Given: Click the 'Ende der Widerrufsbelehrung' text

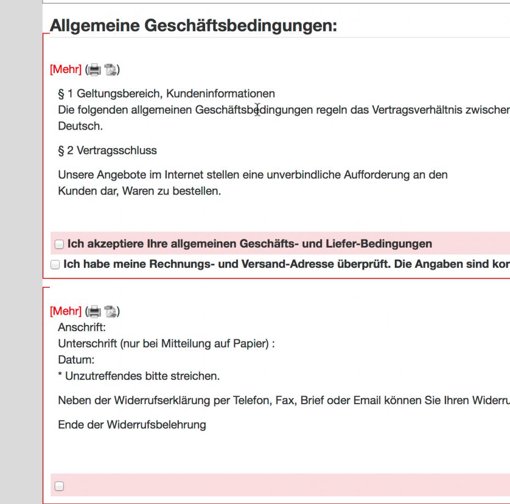Looking at the screenshot, I should [132, 425].
